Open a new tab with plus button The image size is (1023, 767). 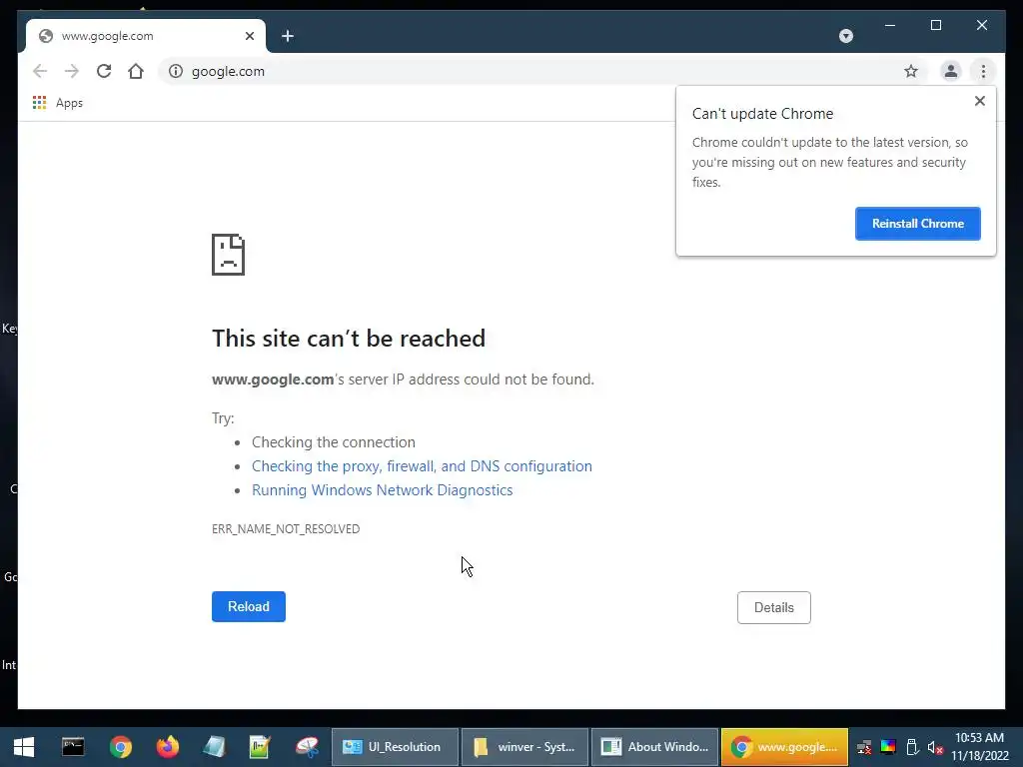288,36
